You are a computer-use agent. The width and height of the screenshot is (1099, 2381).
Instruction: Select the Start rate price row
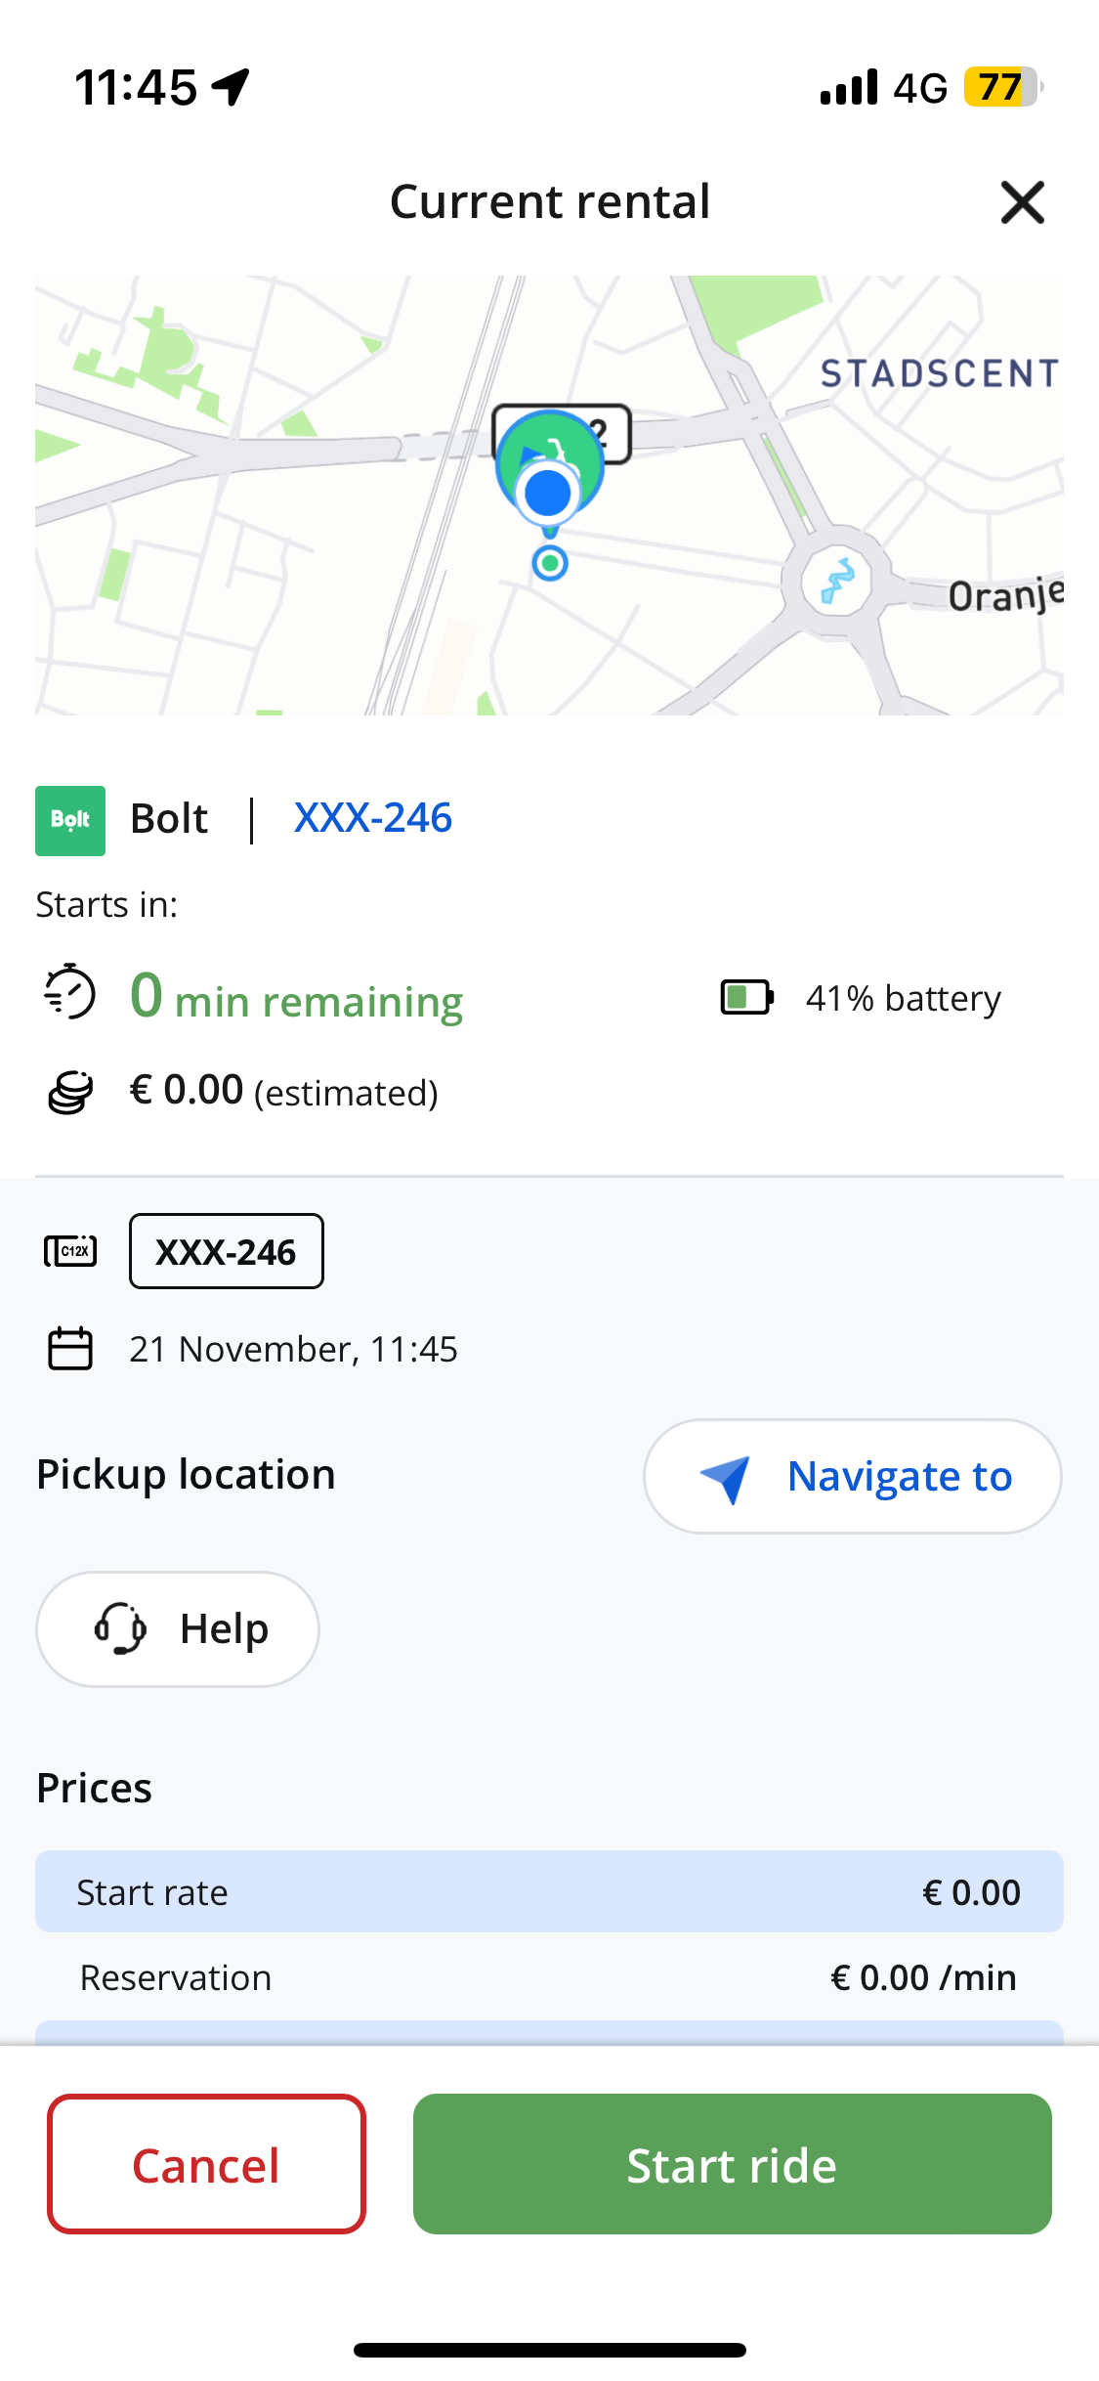coord(549,1891)
